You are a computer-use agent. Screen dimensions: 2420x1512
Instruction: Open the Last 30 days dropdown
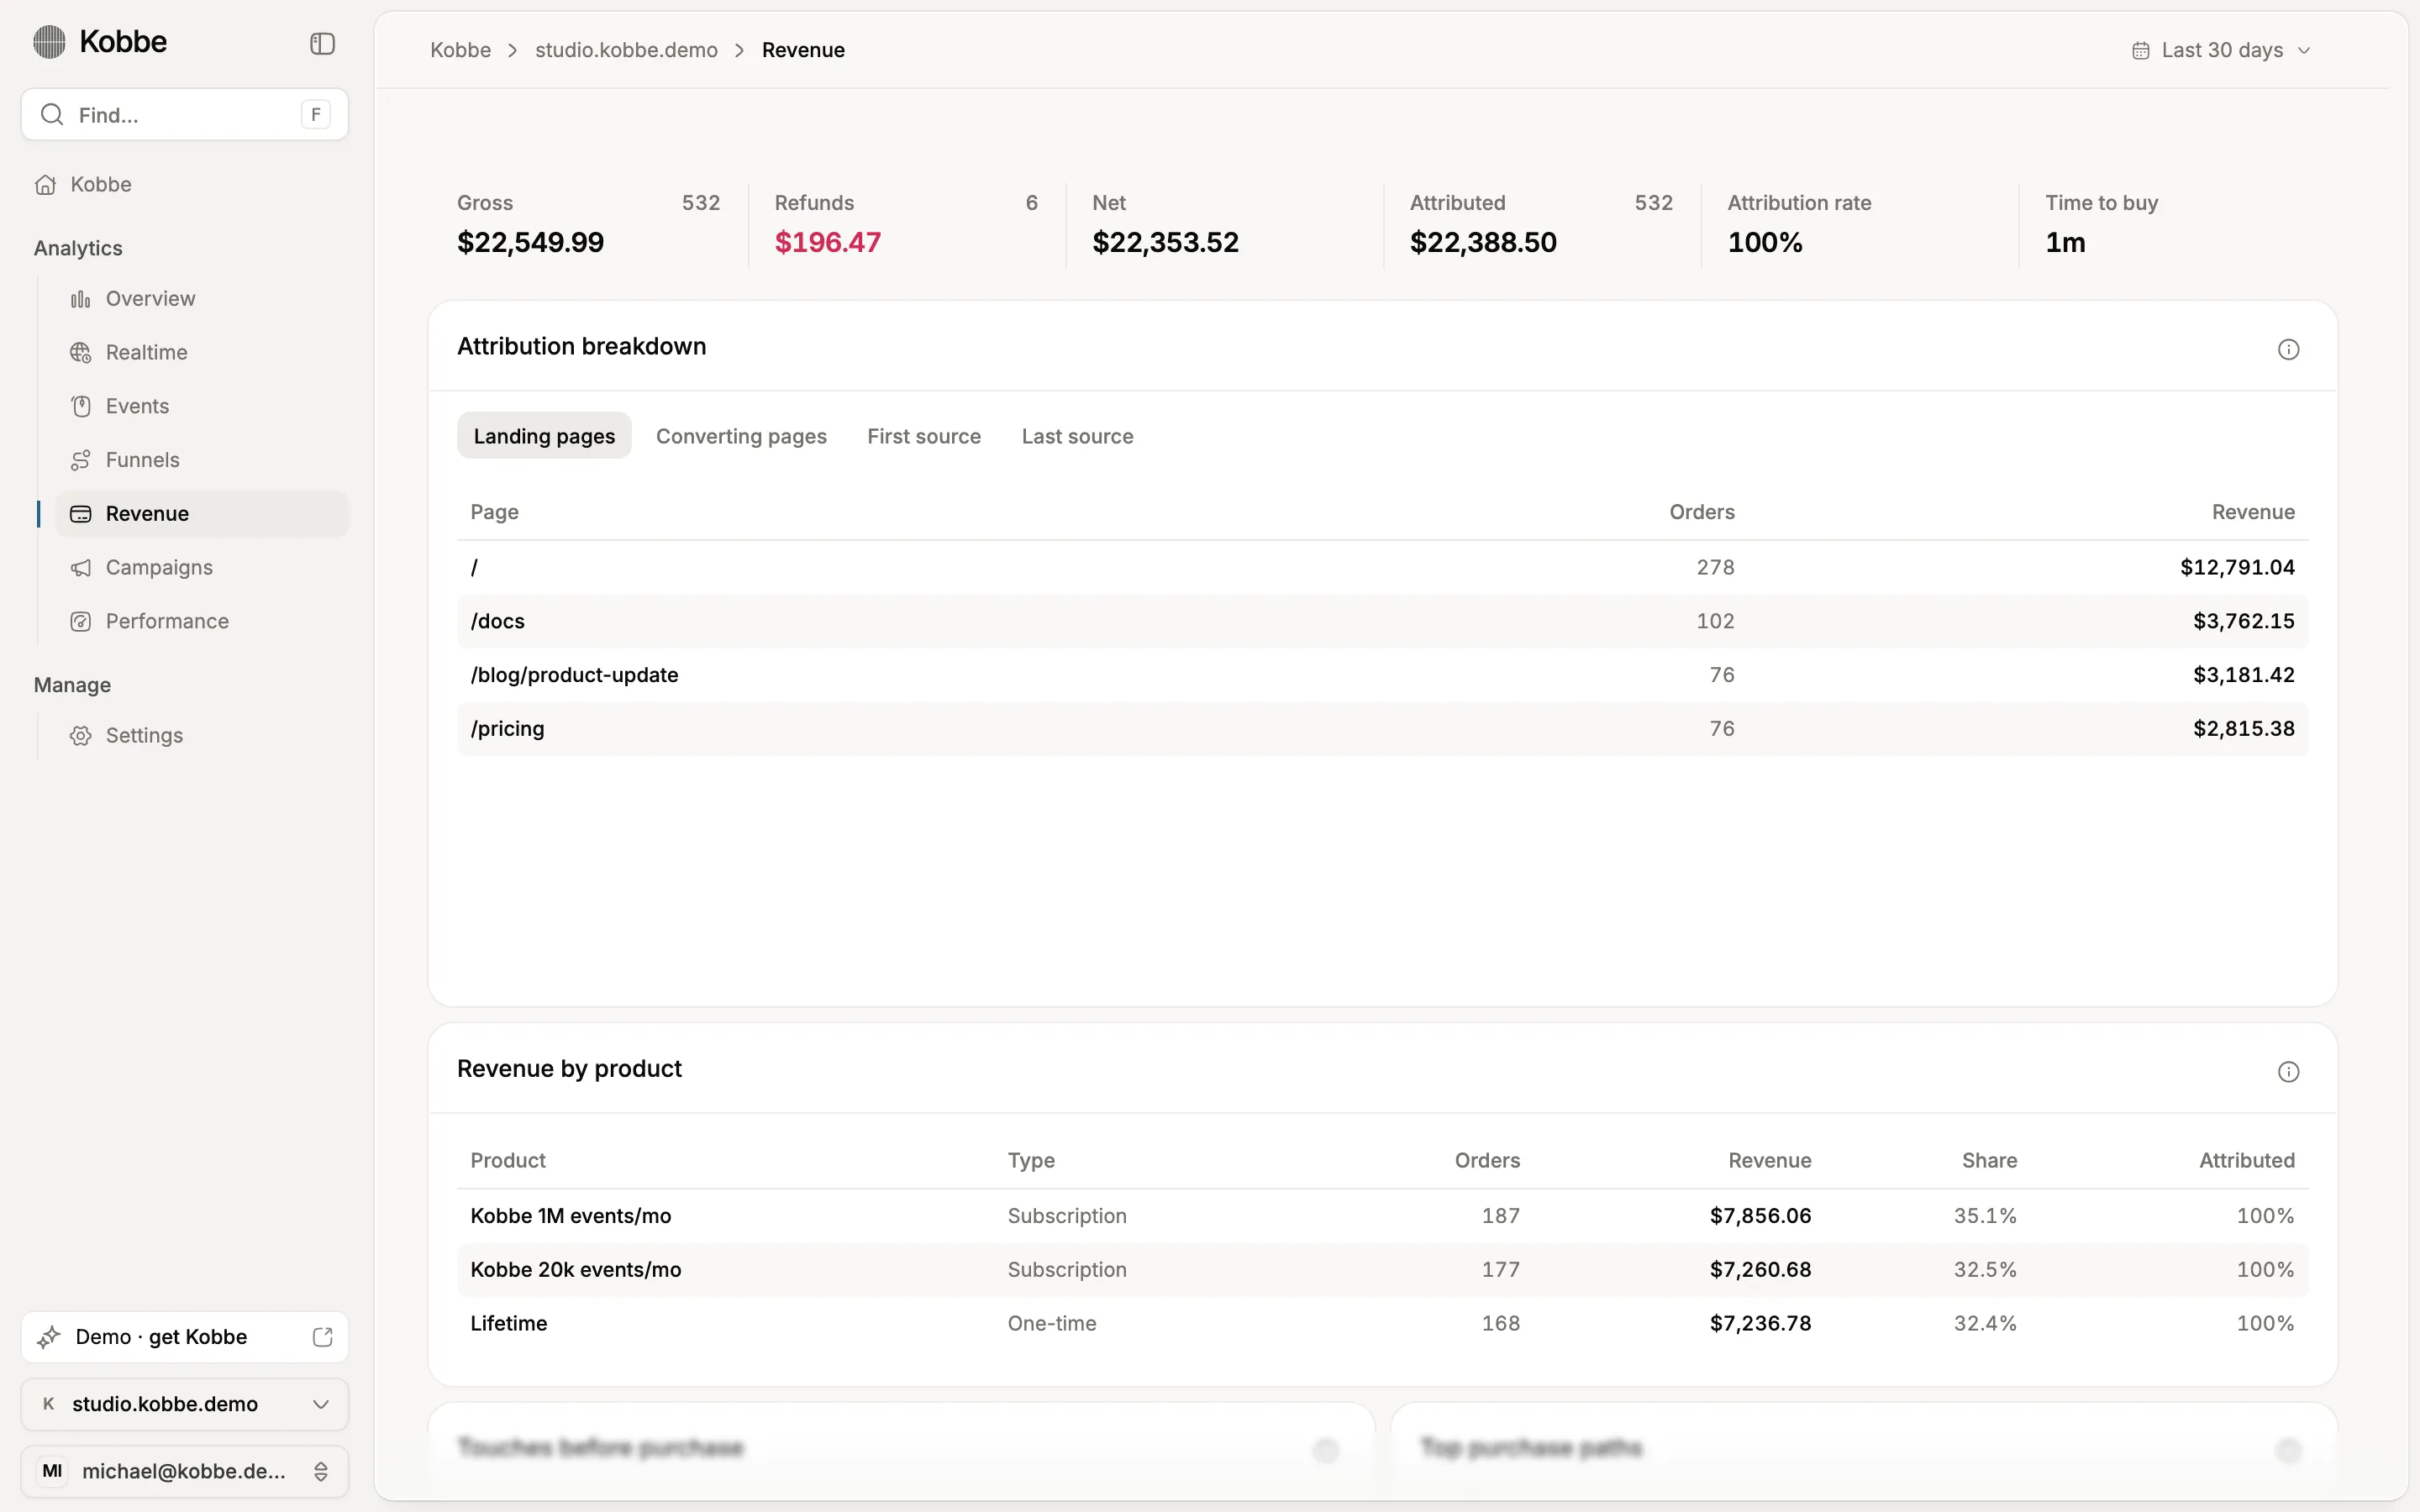tap(2221, 50)
